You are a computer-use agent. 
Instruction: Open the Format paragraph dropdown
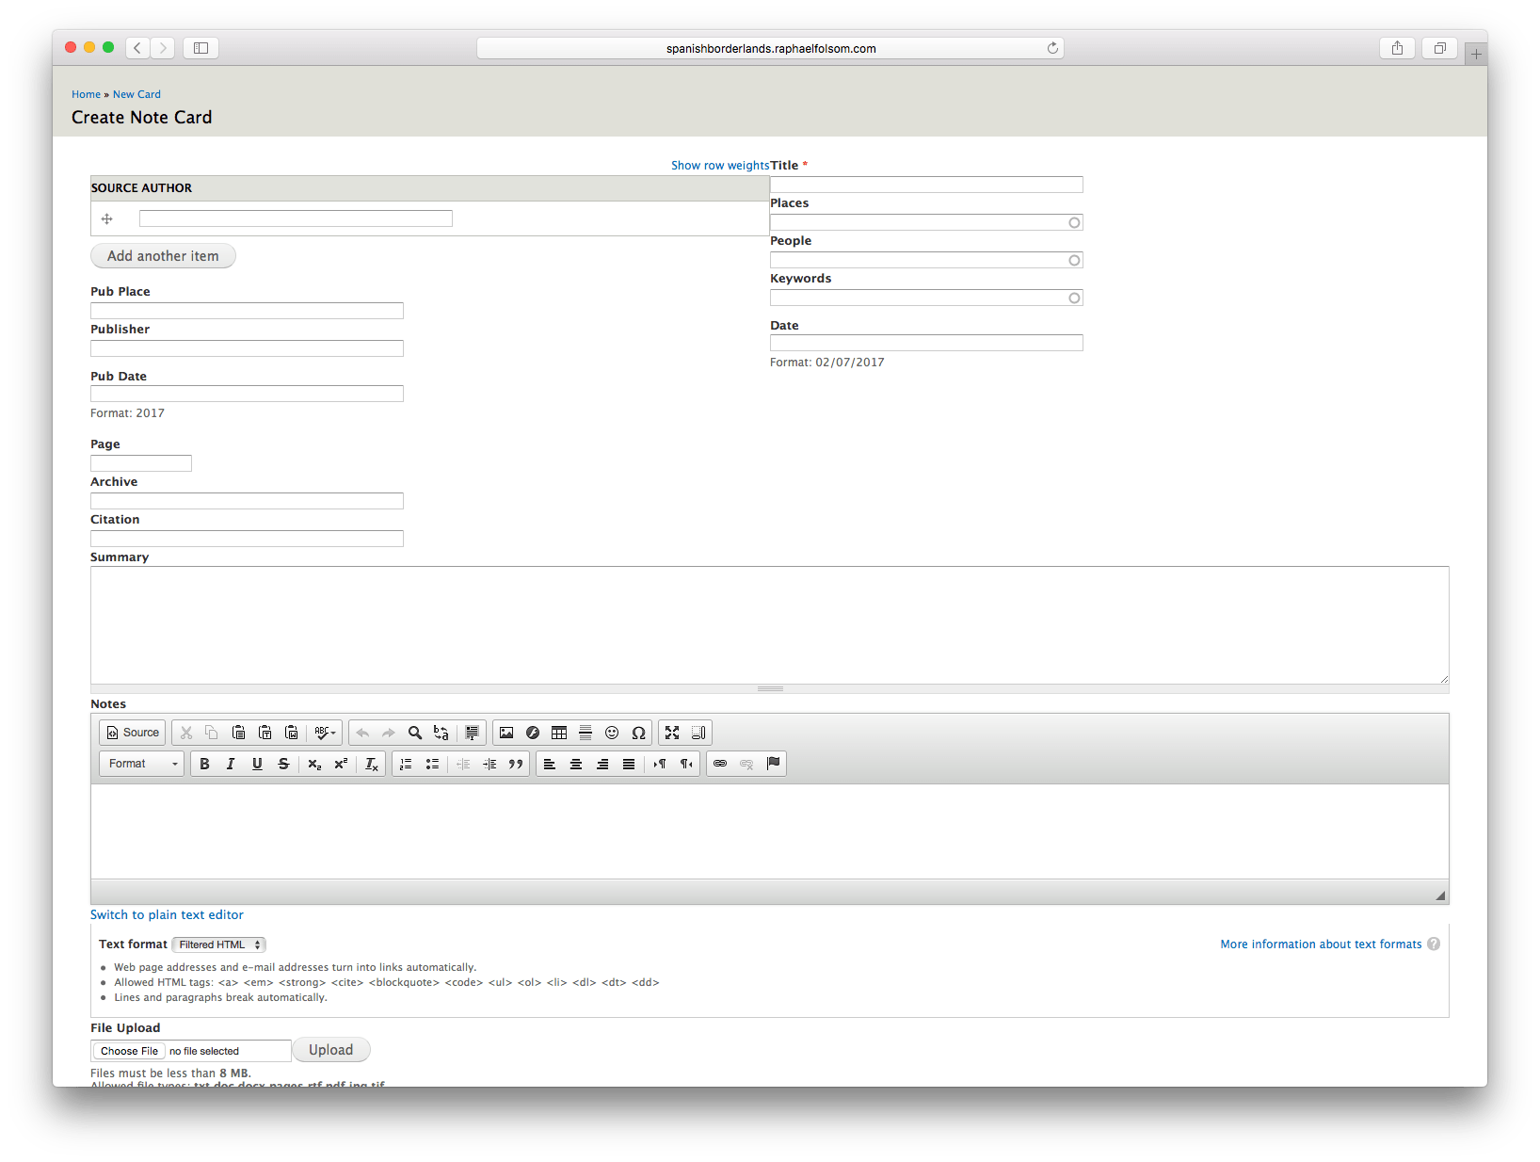point(141,764)
